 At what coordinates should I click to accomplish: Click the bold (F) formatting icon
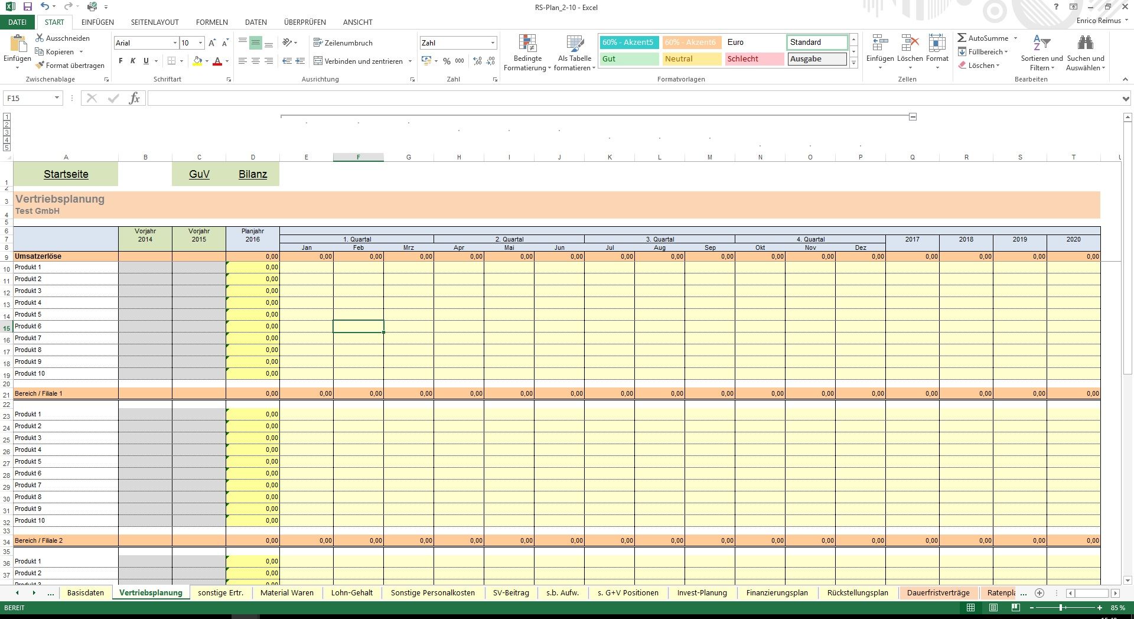pyautogui.click(x=120, y=61)
